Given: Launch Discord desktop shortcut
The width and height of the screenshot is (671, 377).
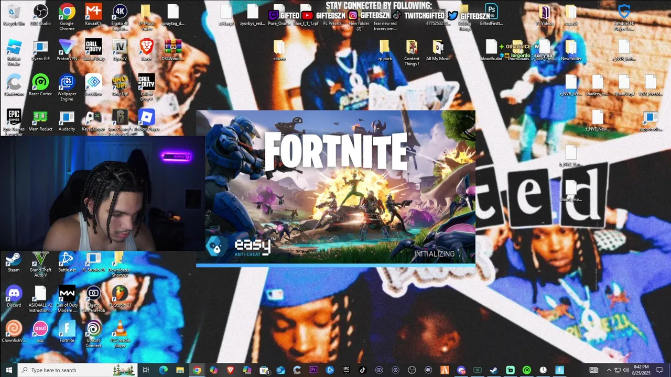Looking at the screenshot, I should tap(14, 296).
